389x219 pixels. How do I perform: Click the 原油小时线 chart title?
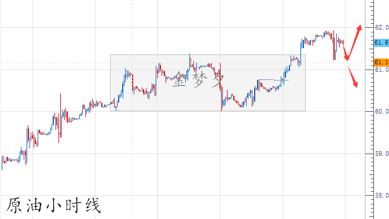(x=53, y=205)
